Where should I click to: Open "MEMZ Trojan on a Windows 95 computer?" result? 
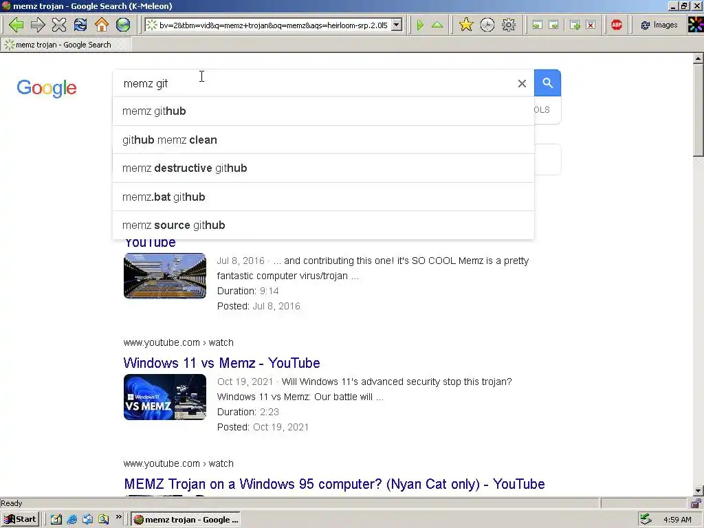tap(335, 484)
